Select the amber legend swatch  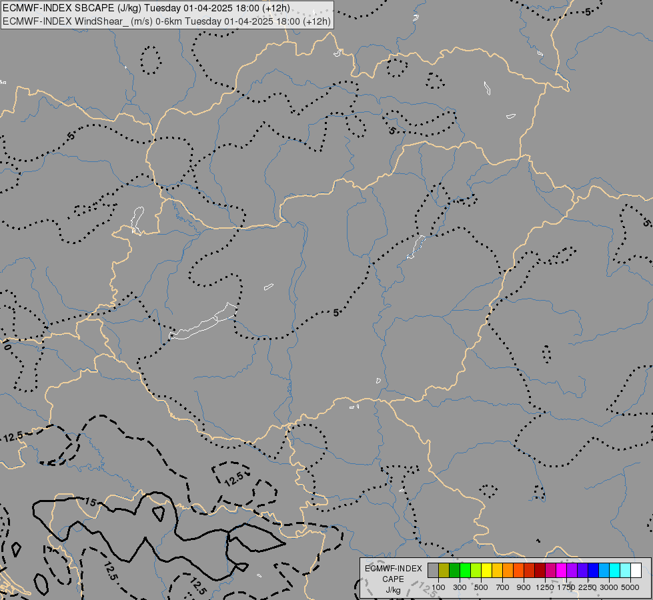point(497,570)
